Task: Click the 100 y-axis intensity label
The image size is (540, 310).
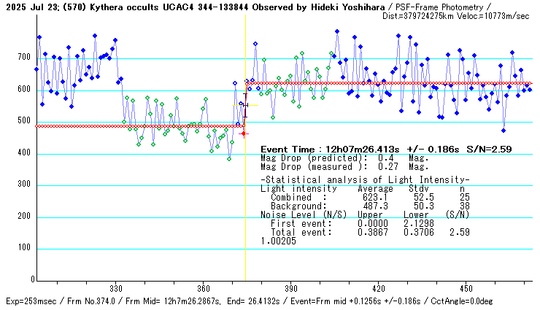Action: coord(23,249)
